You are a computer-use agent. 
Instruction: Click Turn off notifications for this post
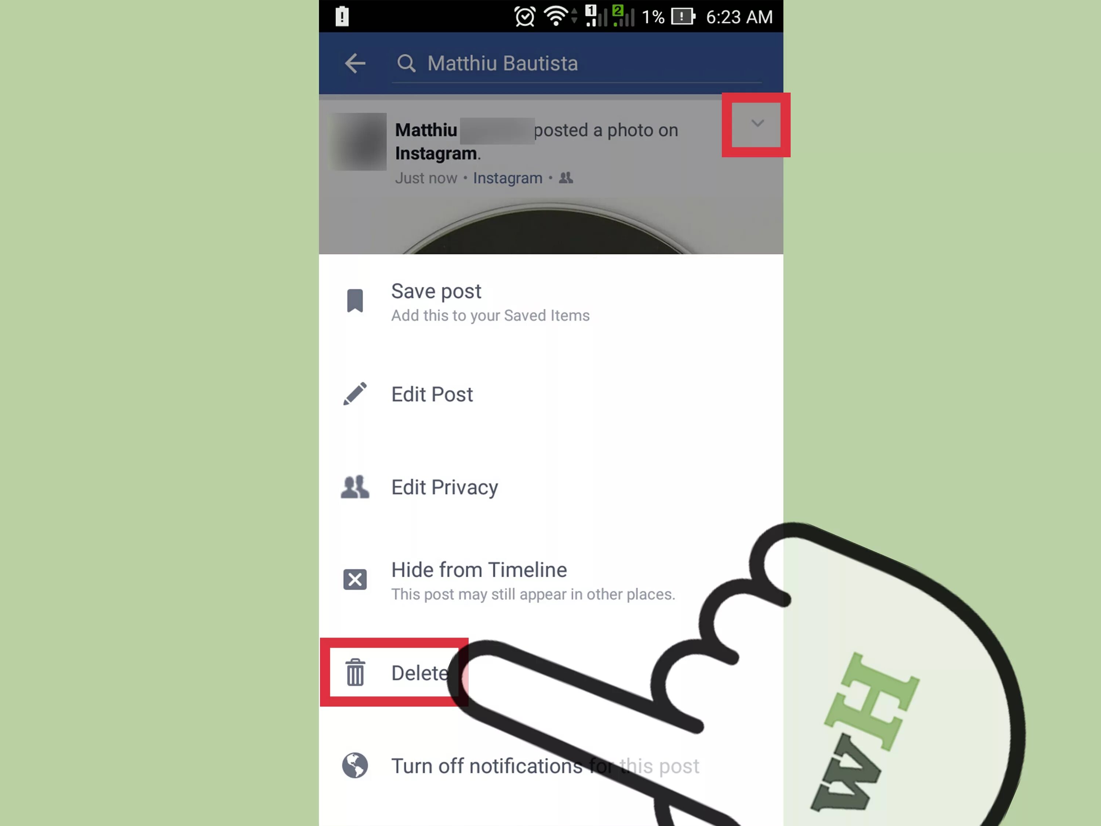(x=544, y=765)
